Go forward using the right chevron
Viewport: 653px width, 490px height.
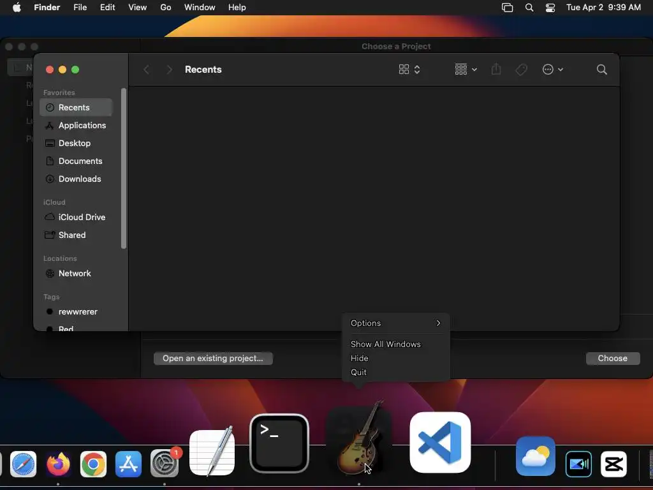169,70
